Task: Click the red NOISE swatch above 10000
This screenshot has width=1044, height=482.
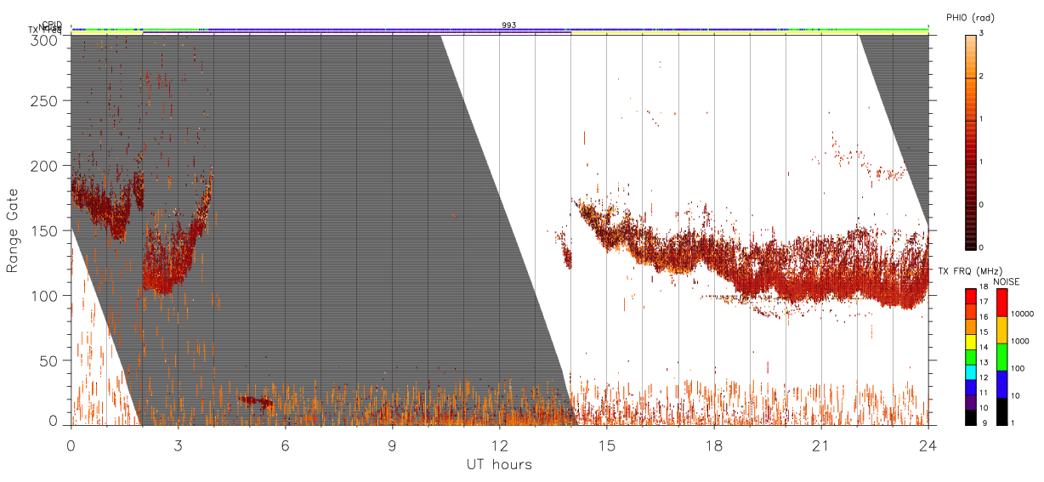Action: [x=1002, y=303]
